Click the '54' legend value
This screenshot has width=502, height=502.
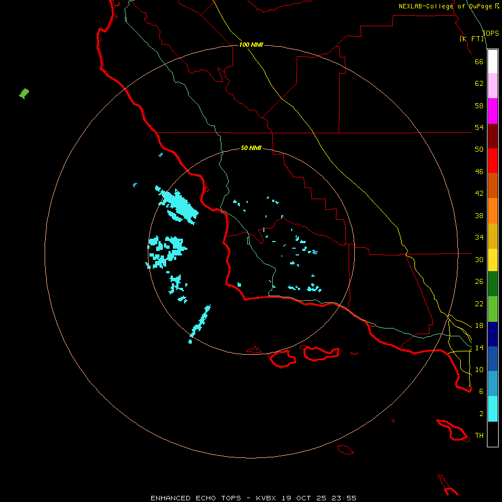click(x=479, y=127)
